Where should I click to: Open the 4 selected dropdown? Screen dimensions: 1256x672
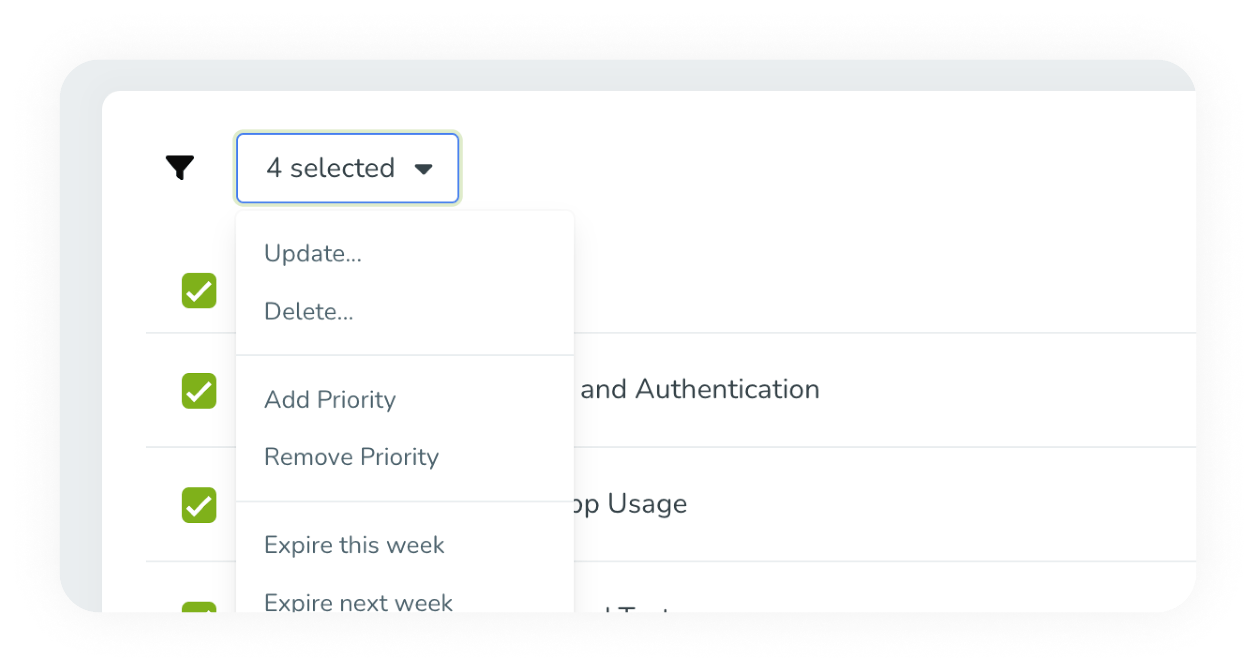coord(347,168)
